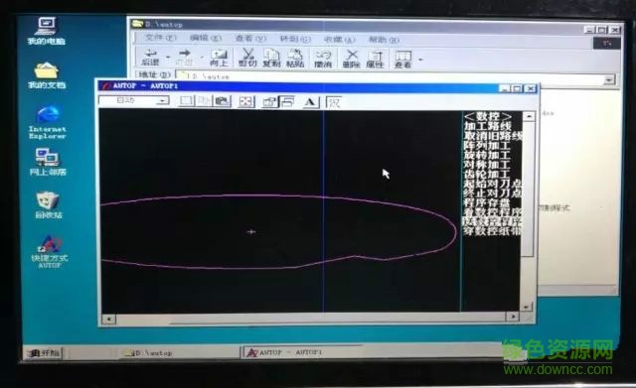
Task: Click the Copy (复制) icon in Explorer
Action: (271, 58)
